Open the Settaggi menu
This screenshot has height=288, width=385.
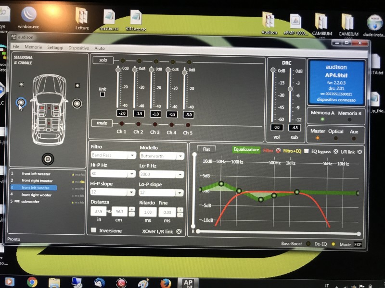[55, 48]
